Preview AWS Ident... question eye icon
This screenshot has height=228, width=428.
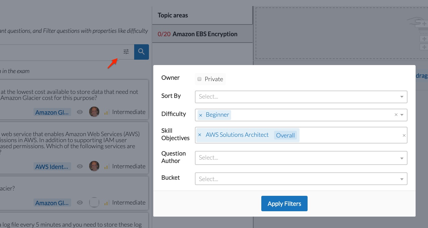click(x=80, y=167)
